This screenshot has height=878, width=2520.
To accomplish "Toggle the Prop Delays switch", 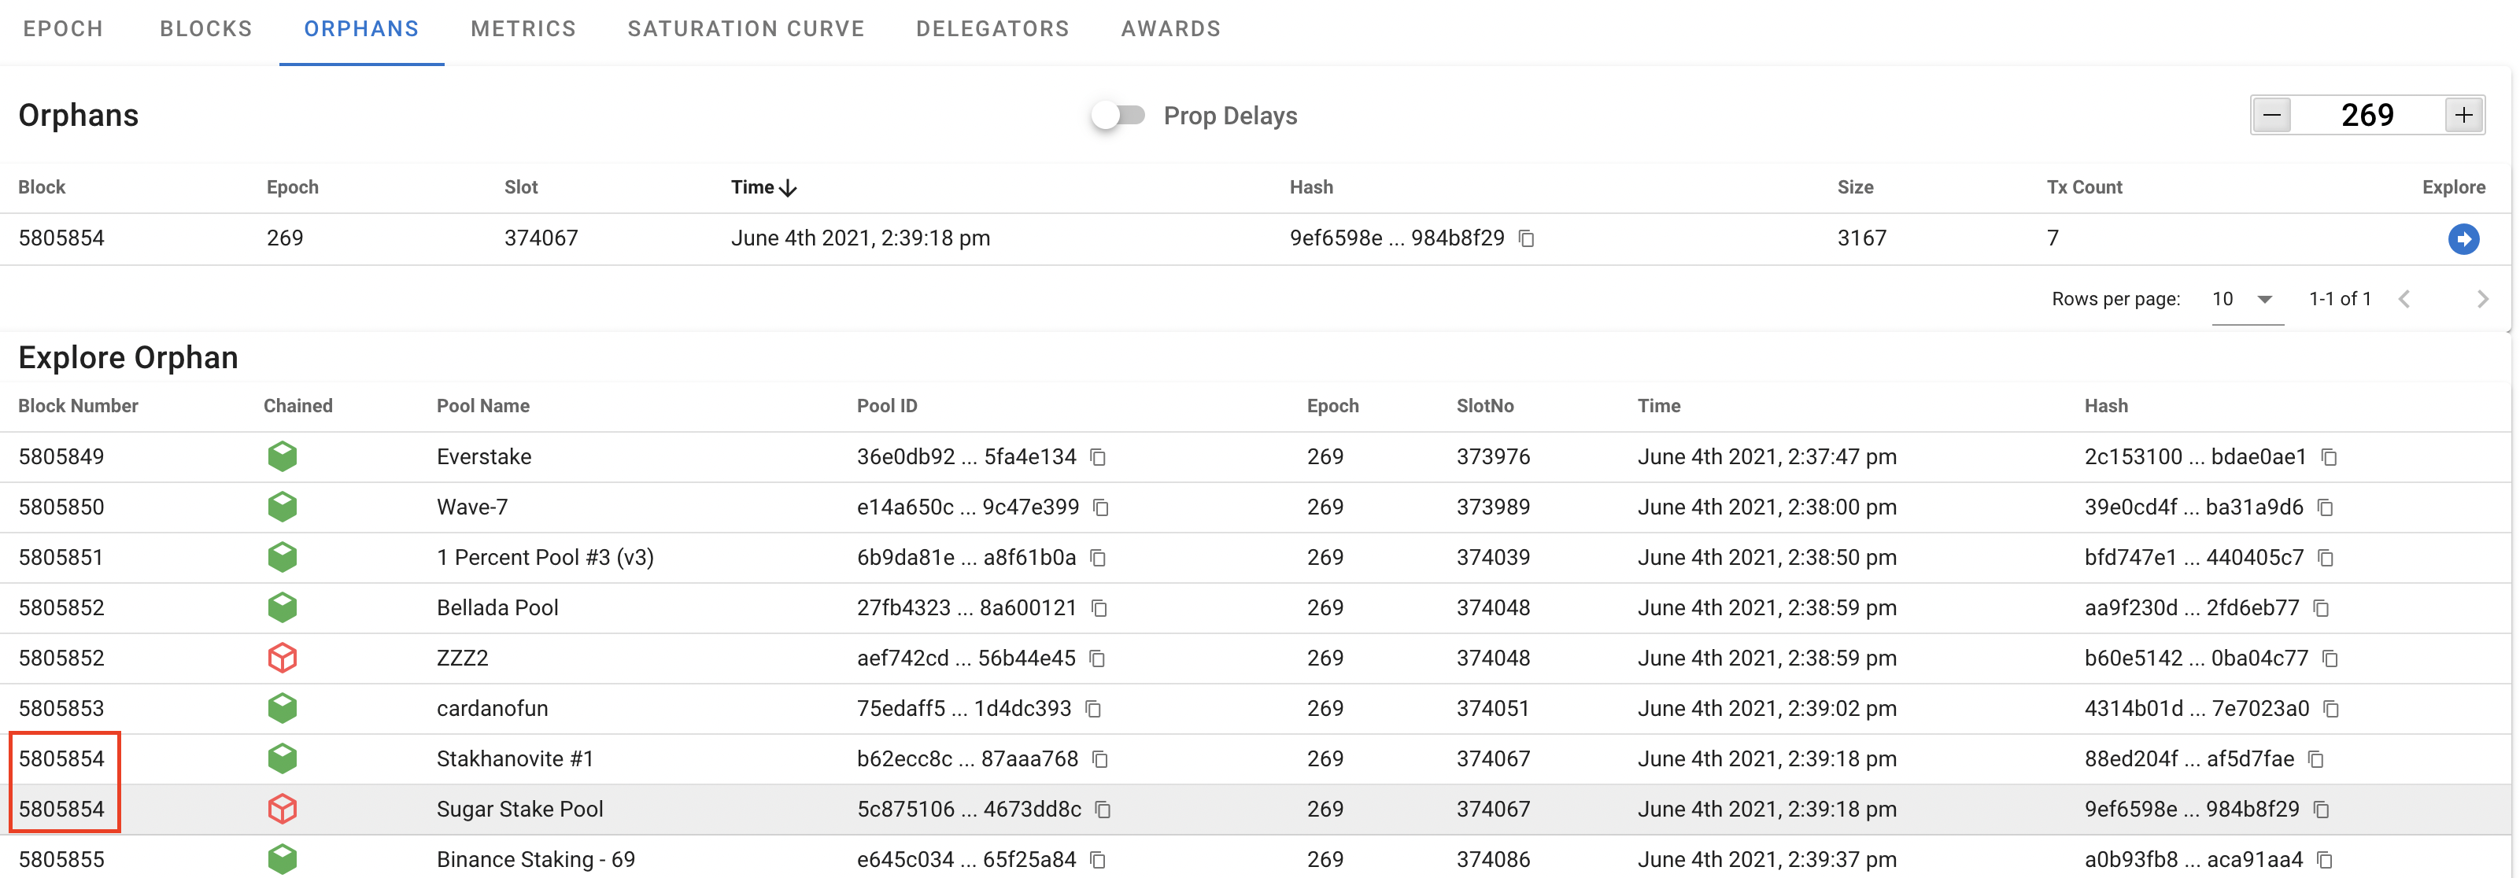I will pos(1118,116).
